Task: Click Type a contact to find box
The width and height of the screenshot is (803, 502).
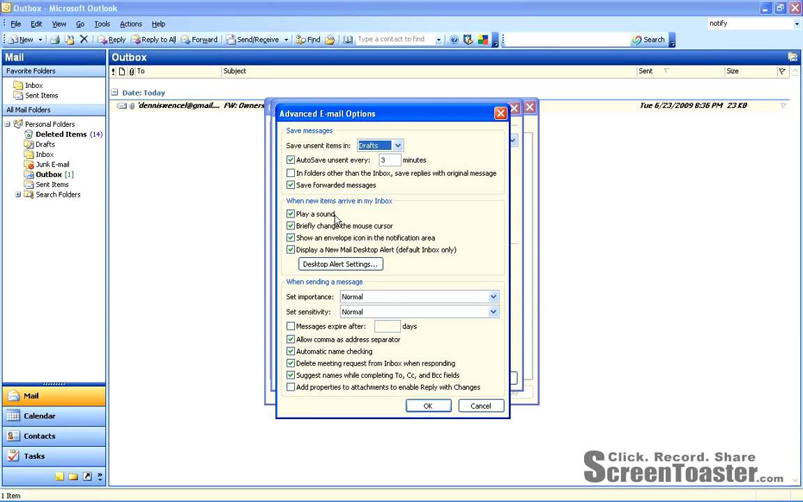Action: 395,40
